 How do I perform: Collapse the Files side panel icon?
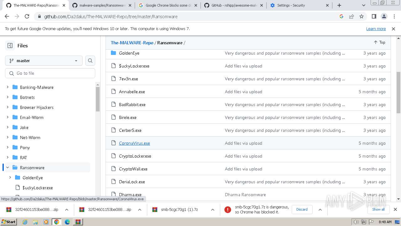10,46
